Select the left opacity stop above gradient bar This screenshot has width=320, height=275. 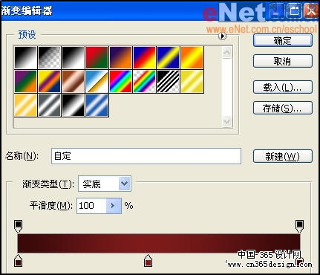coord(19,226)
